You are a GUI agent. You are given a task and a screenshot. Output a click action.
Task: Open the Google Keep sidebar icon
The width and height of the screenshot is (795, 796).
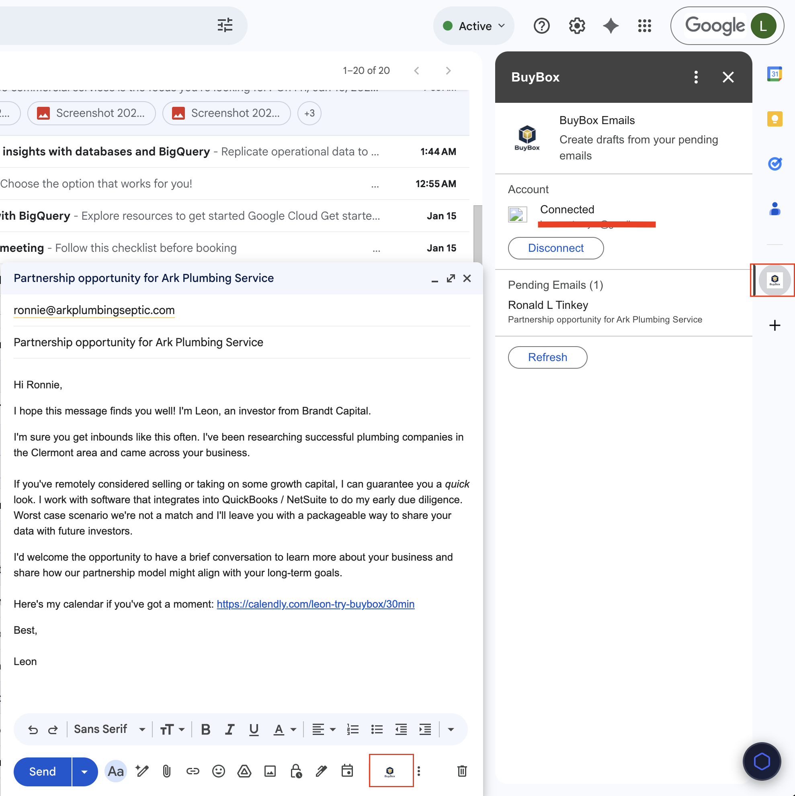[775, 119]
